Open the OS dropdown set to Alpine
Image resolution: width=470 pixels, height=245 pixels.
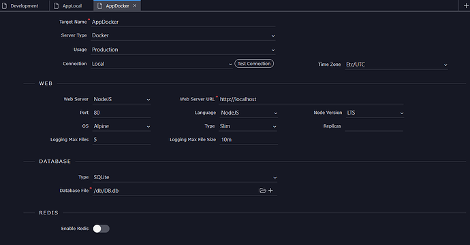(x=121, y=126)
